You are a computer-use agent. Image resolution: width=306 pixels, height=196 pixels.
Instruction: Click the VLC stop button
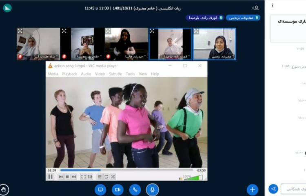[x=67, y=177]
